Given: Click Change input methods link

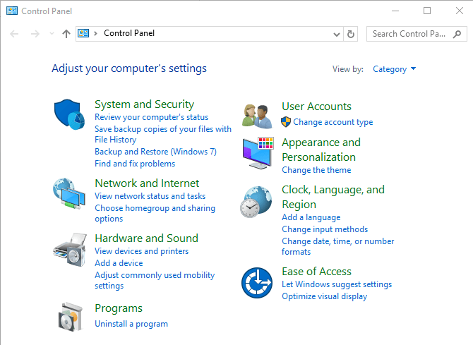Looking at the screenshot, I should click(x=325, y=229).
